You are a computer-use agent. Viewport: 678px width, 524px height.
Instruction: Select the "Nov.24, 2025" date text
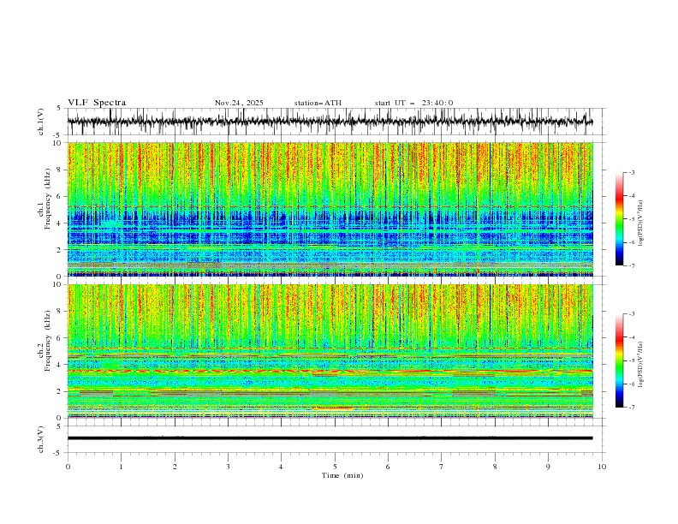coord(239,103)
